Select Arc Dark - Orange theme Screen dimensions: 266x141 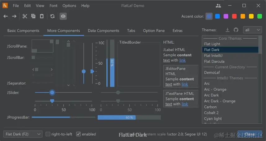point(230,101)
